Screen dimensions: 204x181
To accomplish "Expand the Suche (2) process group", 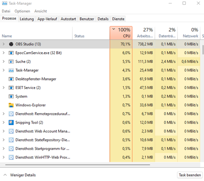I will click(4, 61).
